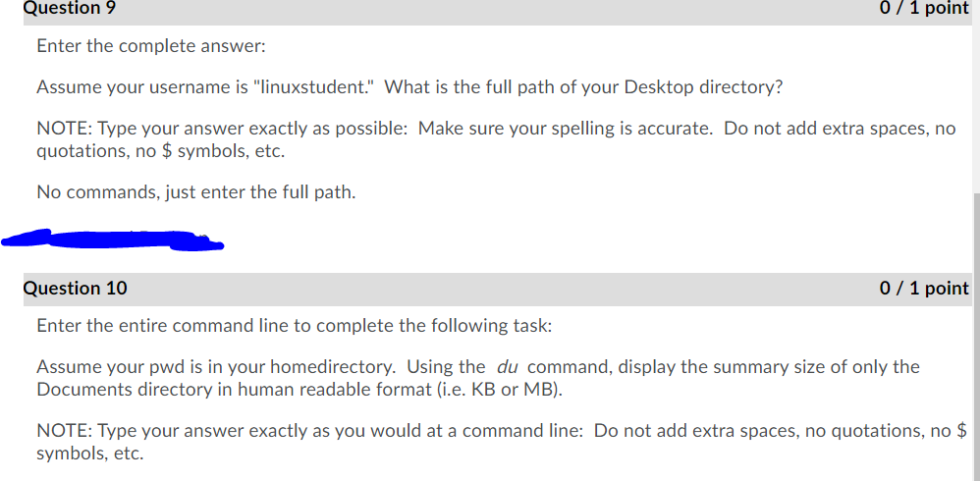
Task: Click the Question 10 header title
Action: point(75,288)
